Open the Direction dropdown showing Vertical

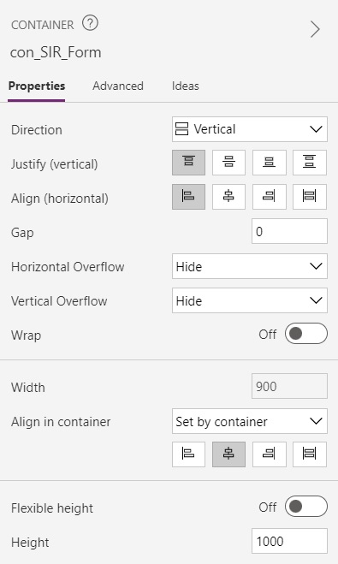tap(250, 129)
